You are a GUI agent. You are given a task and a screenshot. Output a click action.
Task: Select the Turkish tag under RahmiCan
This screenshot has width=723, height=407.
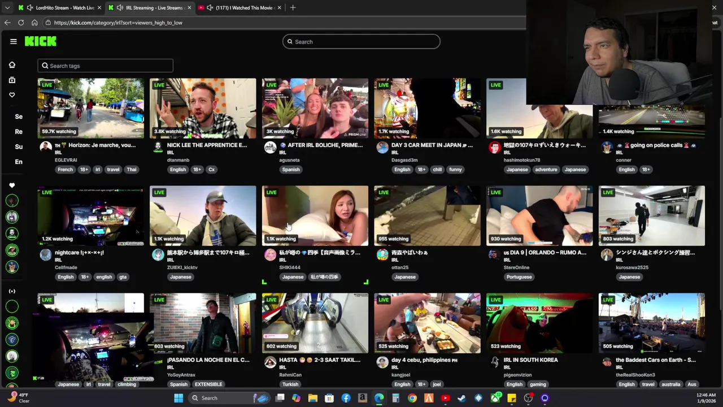pos(290,384)
